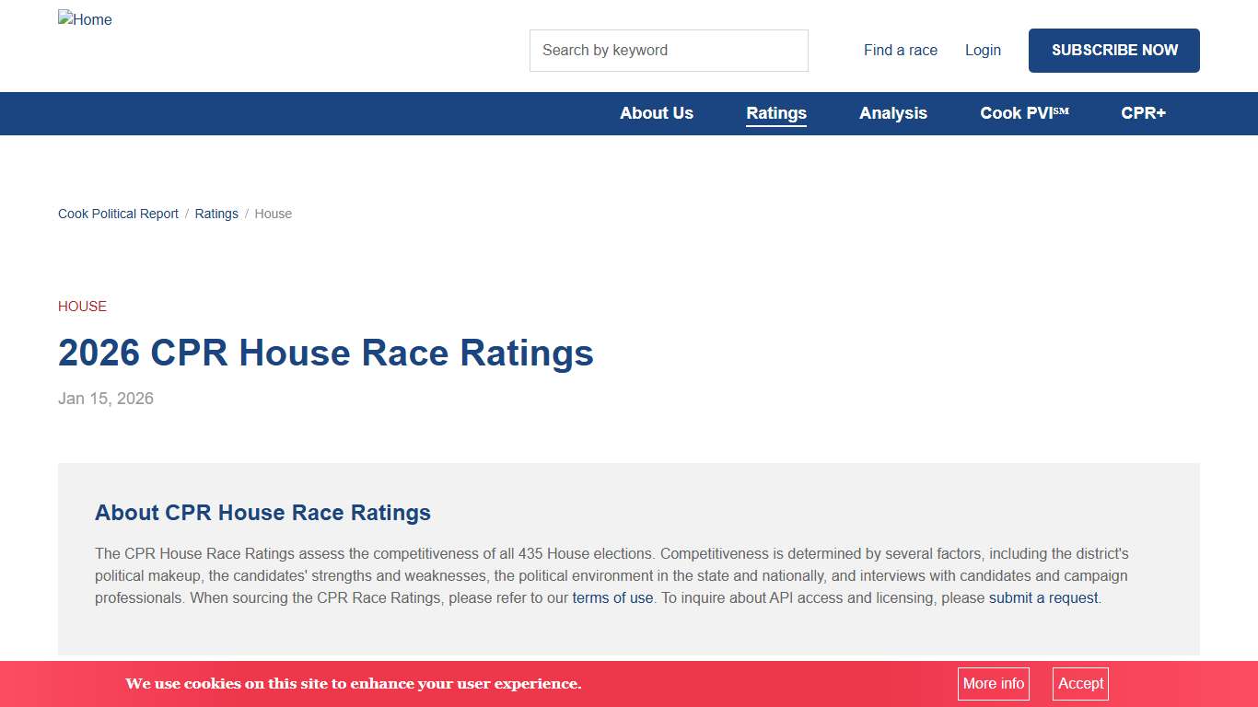Viewport: 1258px width, 707px height.
Task: Click the Ratings underlined nav link
Action: pyautogui.click(x=776, y=113)
